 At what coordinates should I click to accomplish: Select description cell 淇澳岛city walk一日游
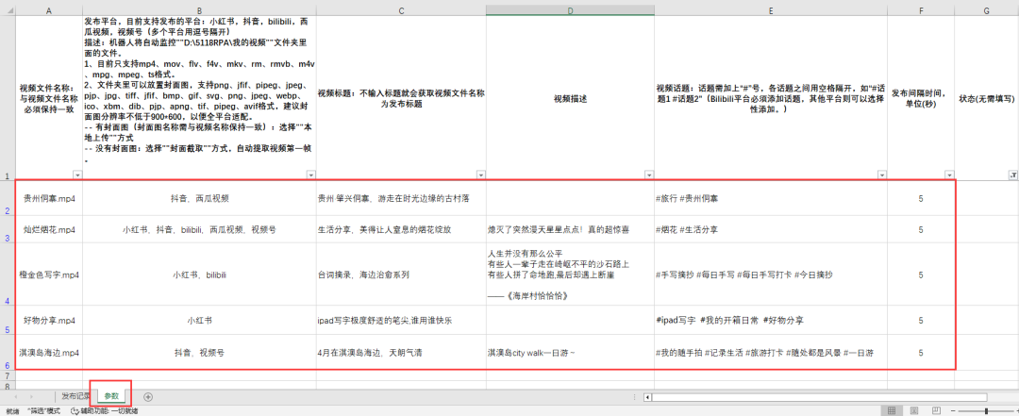[570, 352]
